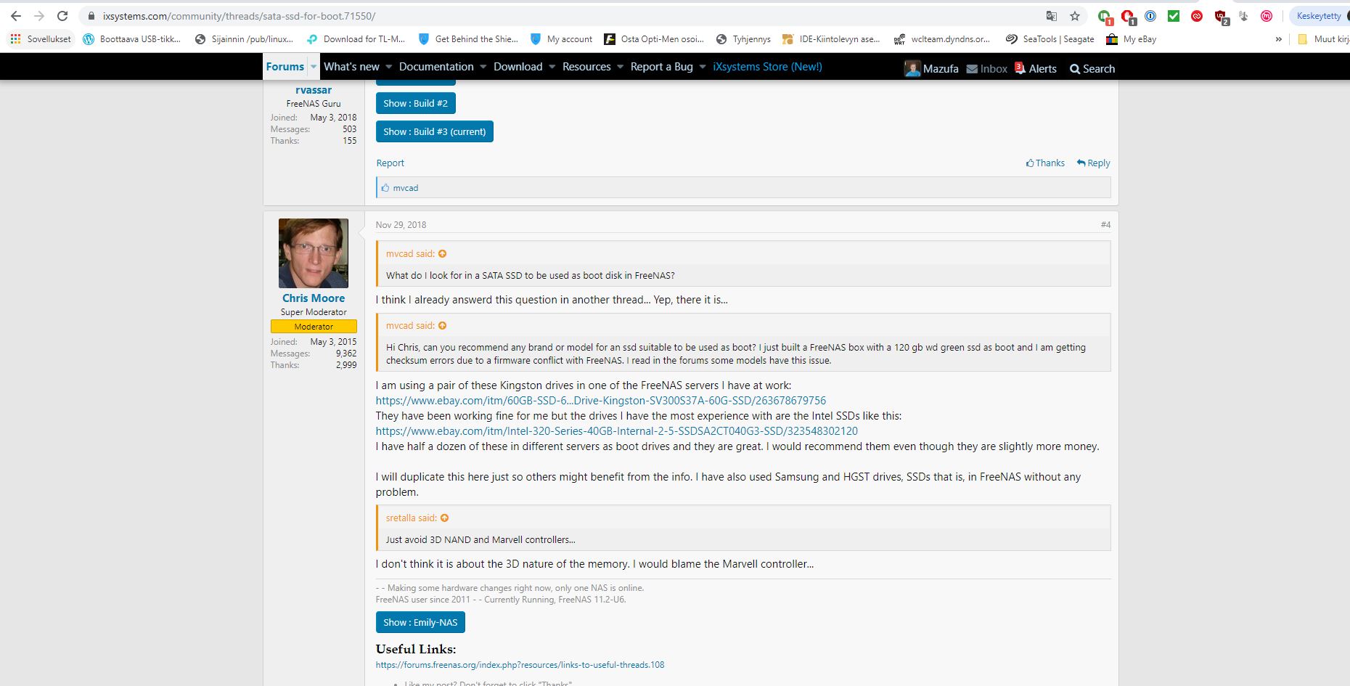Expand the What's new dropdown arrow
1350x686 pixels.
388,67
